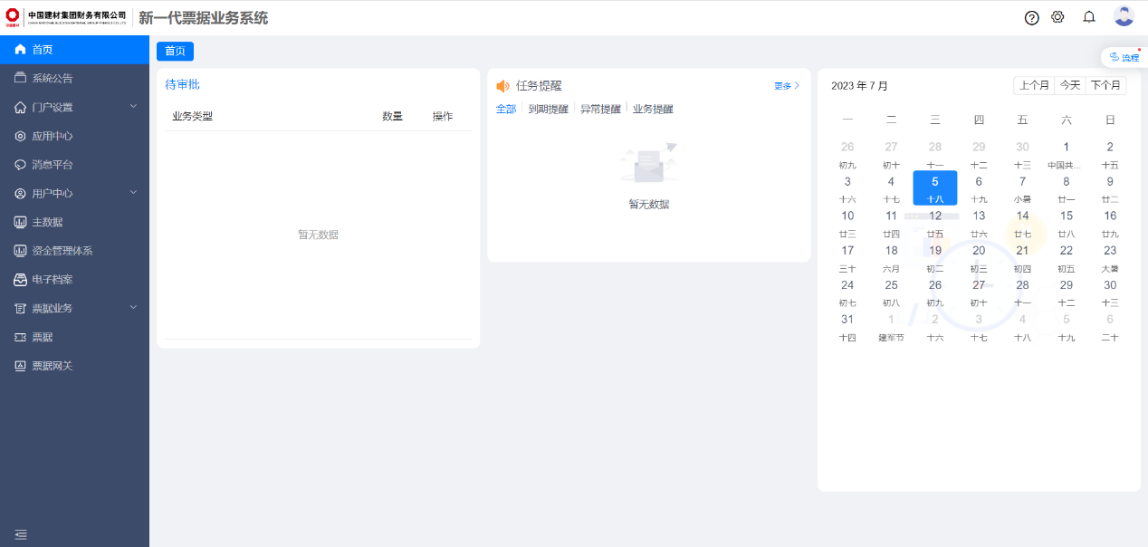Collapse sidebar using the bottom menu icon
The height and width of the screenshot is (547, 1148).
[21, 534]
